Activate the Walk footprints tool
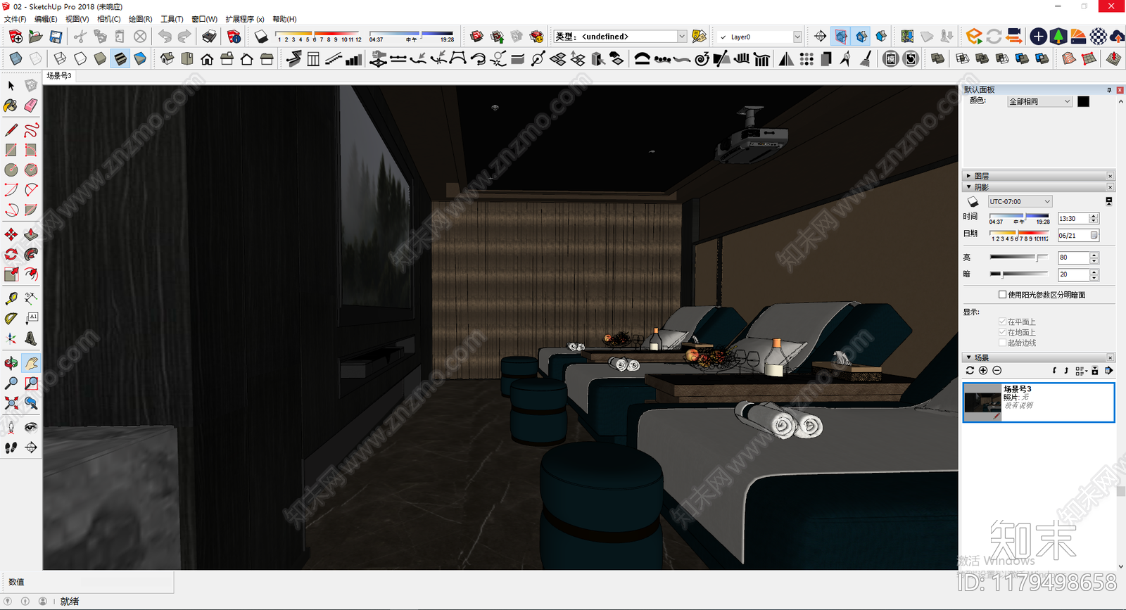The height and width of the screenshot is (610, 1126). pyautogui.click(x=11, y=447)
